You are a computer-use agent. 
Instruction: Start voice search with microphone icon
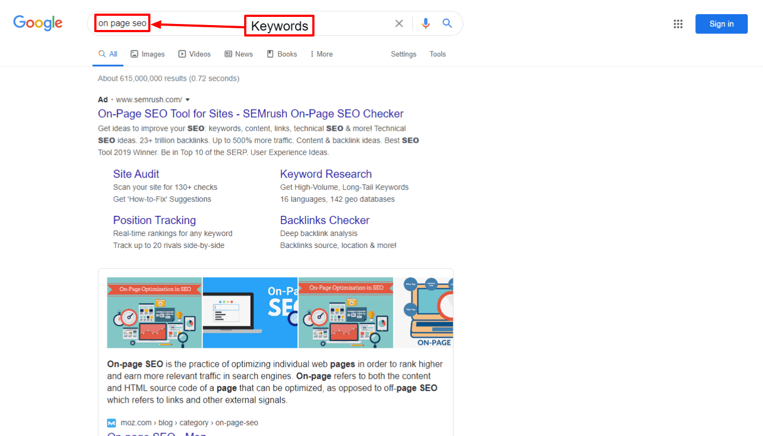[x=426, y=23]
